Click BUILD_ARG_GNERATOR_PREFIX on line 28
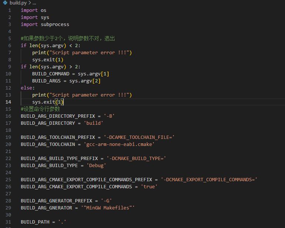The width and height of the screenshot is (285, 228). pyautogui.click(x=56, y=201)
